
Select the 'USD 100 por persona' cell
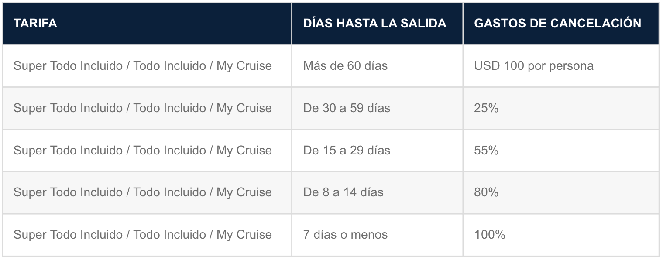click(561, 66)
